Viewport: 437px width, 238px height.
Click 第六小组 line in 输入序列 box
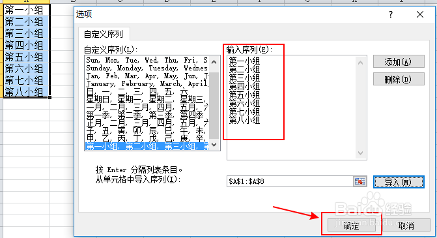click(244, 103)
